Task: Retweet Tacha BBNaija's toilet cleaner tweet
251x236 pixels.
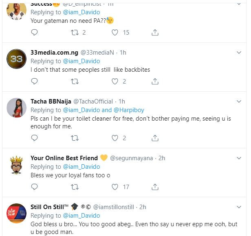Action: coord(75,138)
